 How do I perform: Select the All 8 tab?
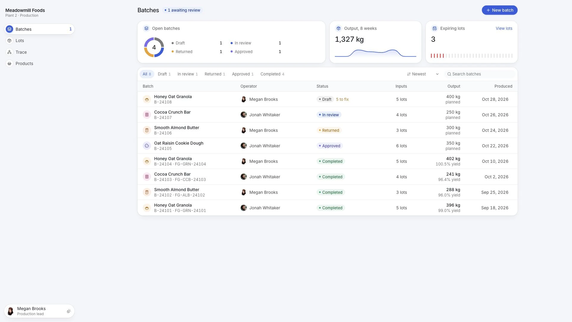[x=147, y=74]
